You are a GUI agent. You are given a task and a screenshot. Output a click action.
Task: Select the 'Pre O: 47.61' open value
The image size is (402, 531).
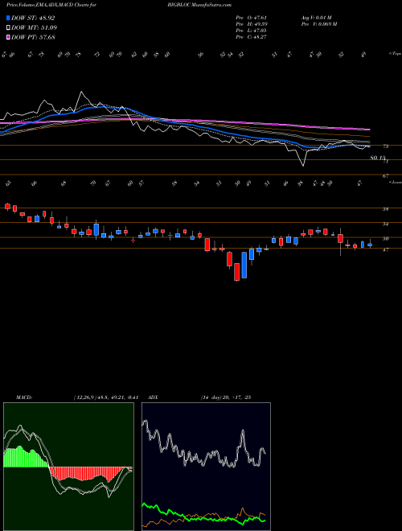[x=252, y=18]
